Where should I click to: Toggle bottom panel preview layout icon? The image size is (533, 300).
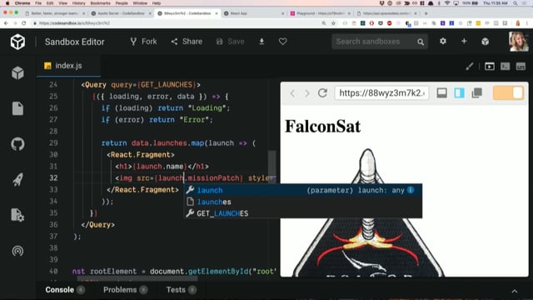(441, 92)
